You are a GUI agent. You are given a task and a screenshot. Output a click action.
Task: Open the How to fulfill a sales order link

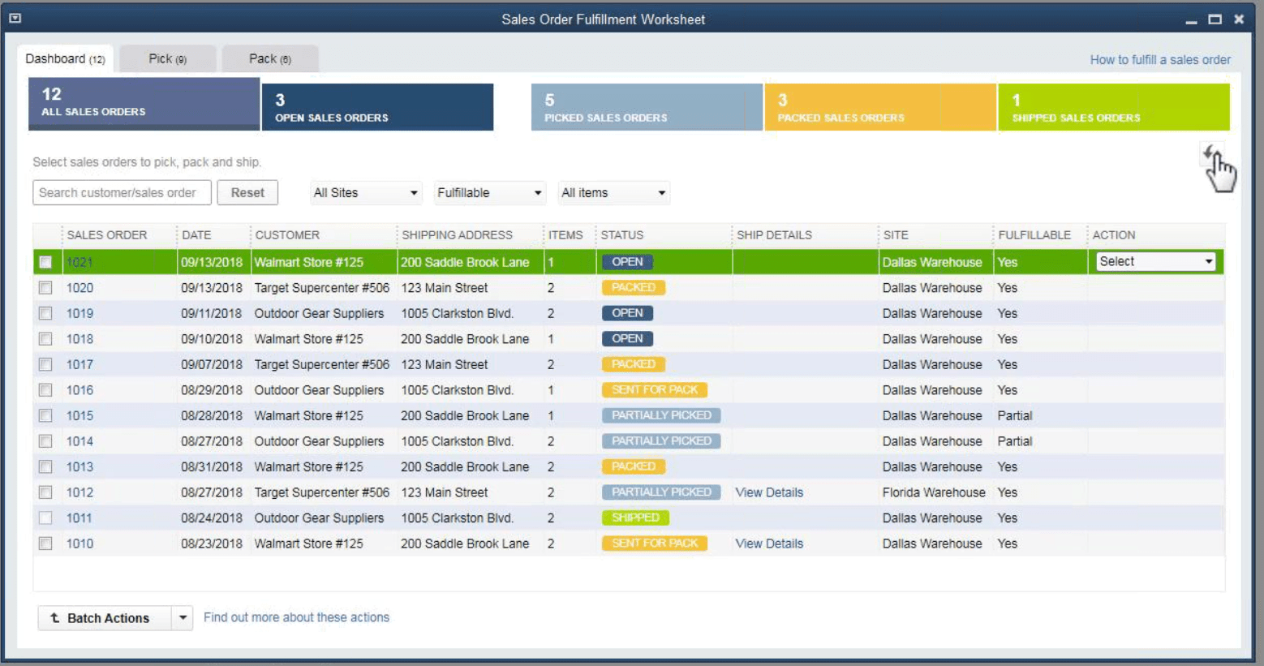tap(1159, 59)
